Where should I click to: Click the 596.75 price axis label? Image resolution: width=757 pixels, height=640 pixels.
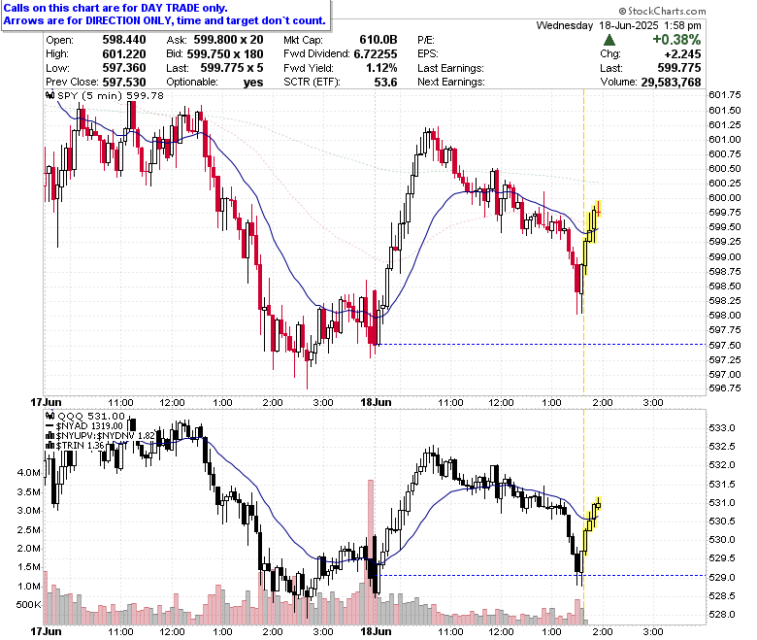click(724, 387)
